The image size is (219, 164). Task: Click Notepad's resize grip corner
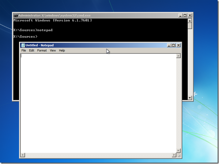(179, 155)
